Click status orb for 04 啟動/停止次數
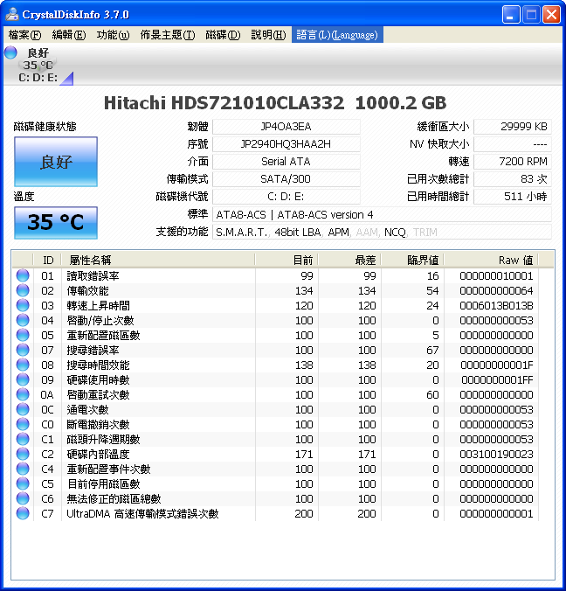This screenshot has width=566, height=591. tap(23, 320)
